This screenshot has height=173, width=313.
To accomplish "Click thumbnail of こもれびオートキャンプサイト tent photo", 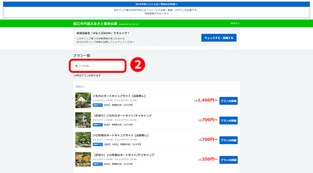I will [x=83, y=100].
